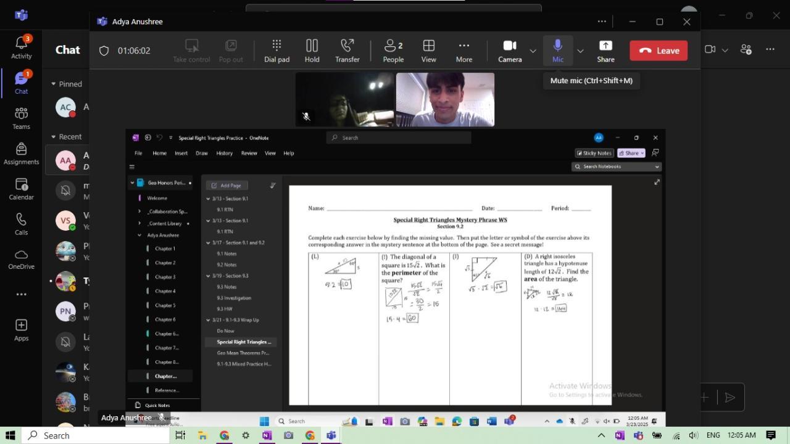Collapse Geo Honors notebook in shared OneNote
This screenshot has height=444, width=790.
coord(132,183)
